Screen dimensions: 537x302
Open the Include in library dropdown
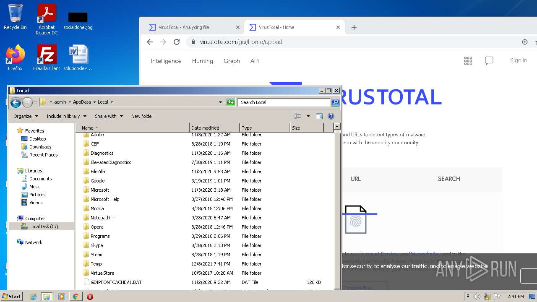66,116
